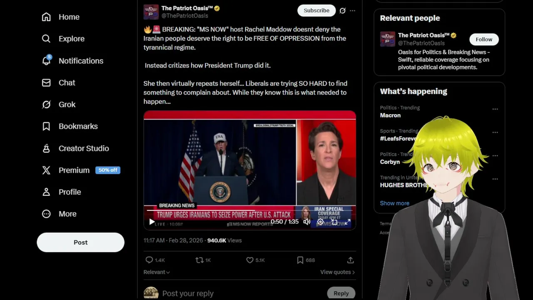Open Creator Studio in sidebar

pos(75,148)
